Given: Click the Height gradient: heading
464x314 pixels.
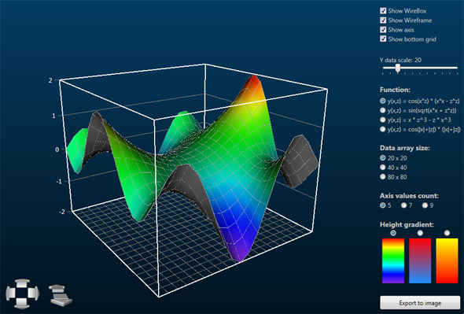Looking at the screenshot, I should [x=407, y=224].
